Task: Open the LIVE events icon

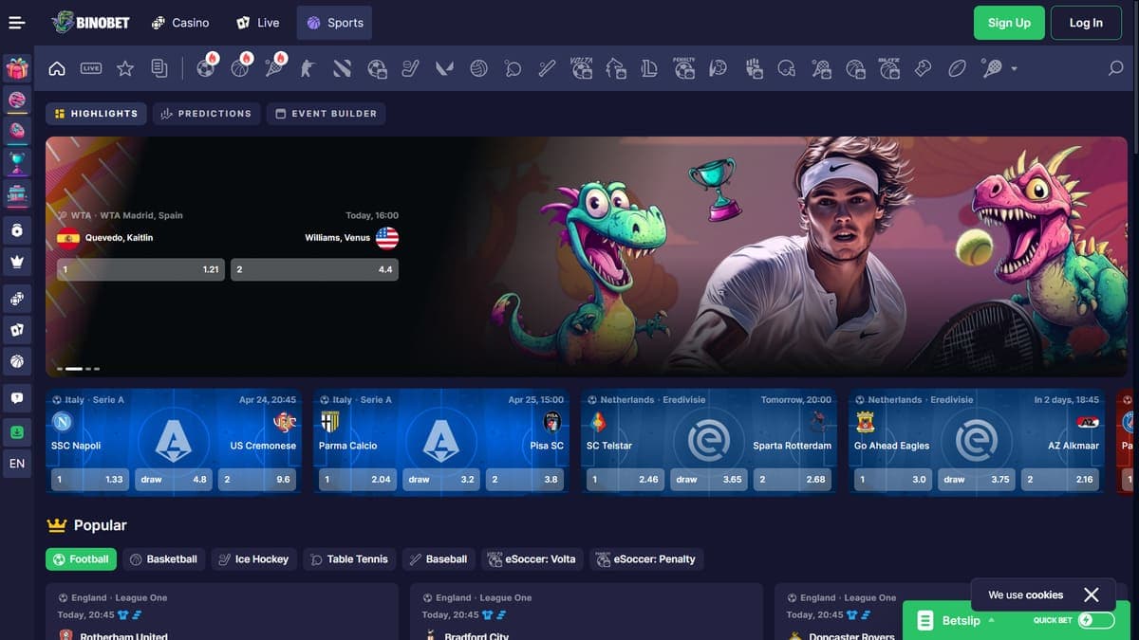Action: [x=91, y=68]
